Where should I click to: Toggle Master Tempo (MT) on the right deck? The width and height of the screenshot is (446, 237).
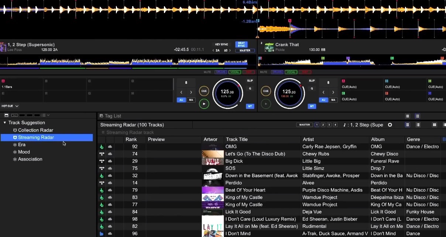[x=312, y=106]
